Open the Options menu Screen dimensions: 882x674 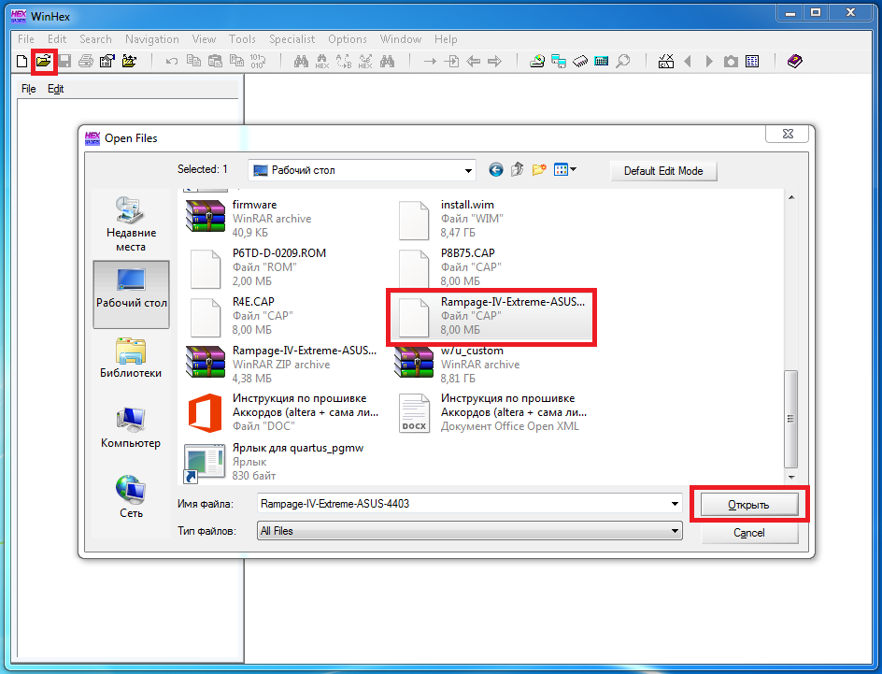347,39
